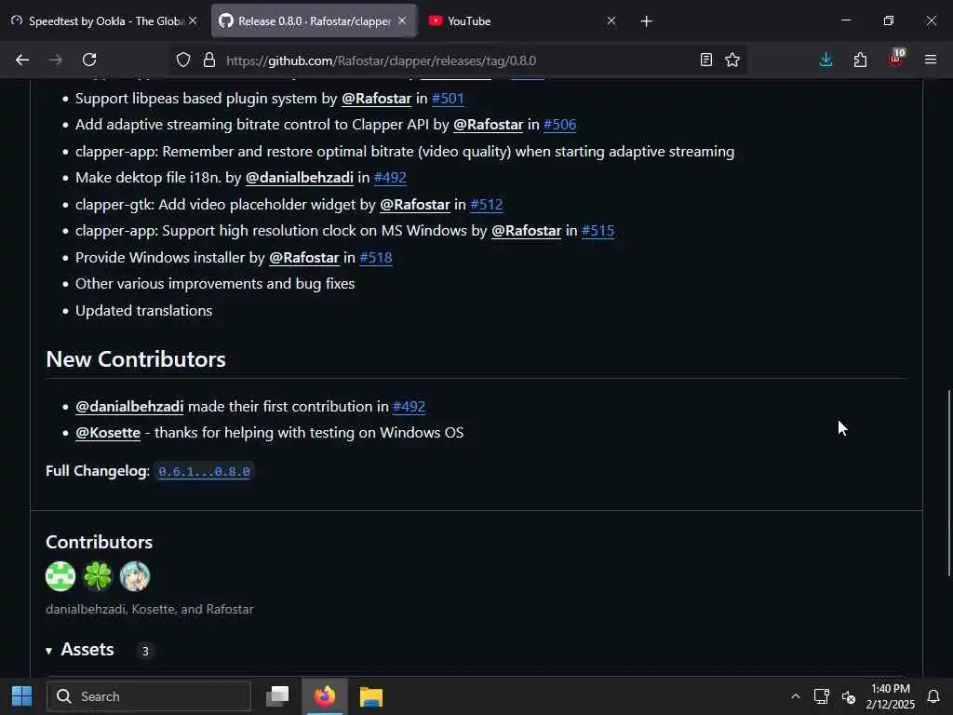Click the Rafostar anime avatar
953x715 pixels.
coord(135,575)
